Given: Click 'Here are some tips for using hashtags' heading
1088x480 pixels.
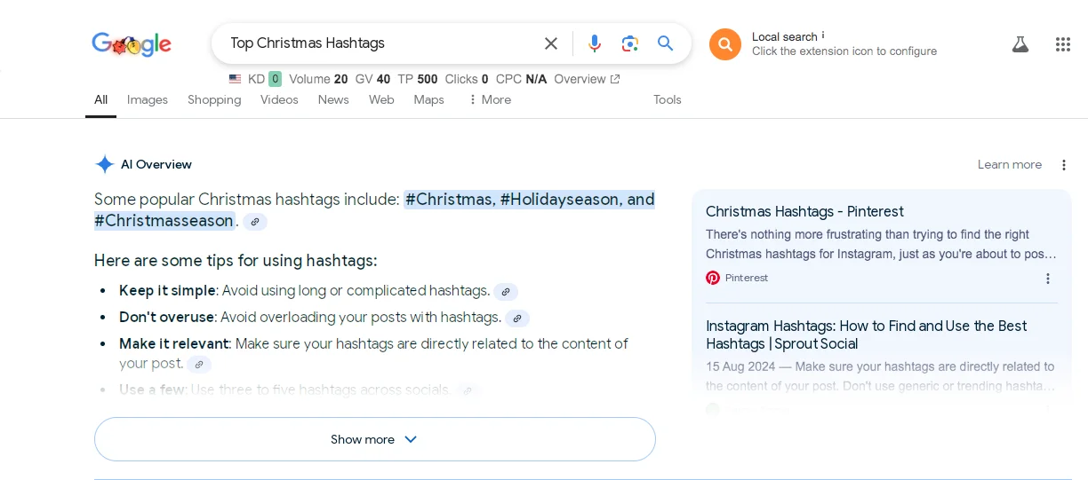Looking at the screenshot, I should (236, 261).
